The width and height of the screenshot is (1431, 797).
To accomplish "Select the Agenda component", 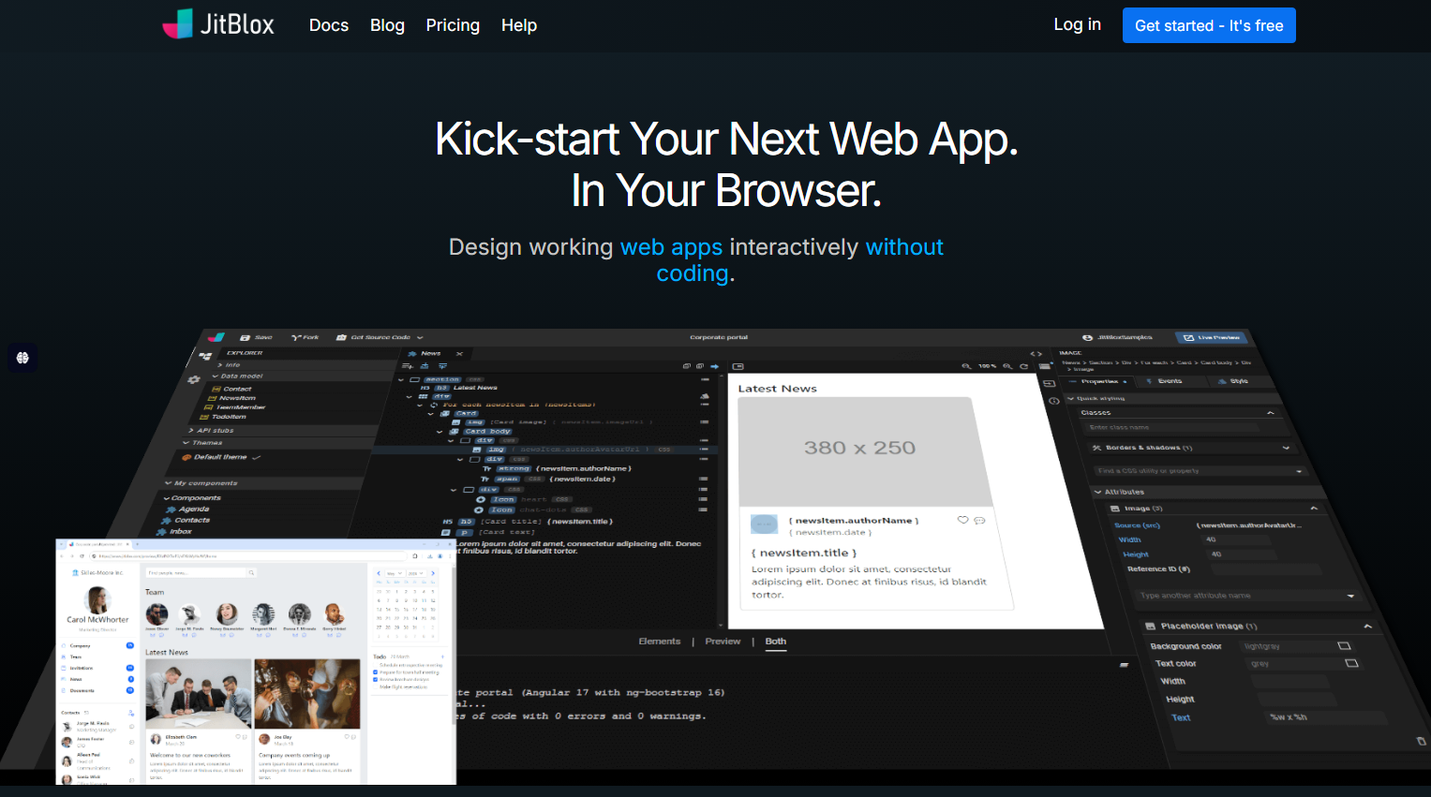I will 188,509.
